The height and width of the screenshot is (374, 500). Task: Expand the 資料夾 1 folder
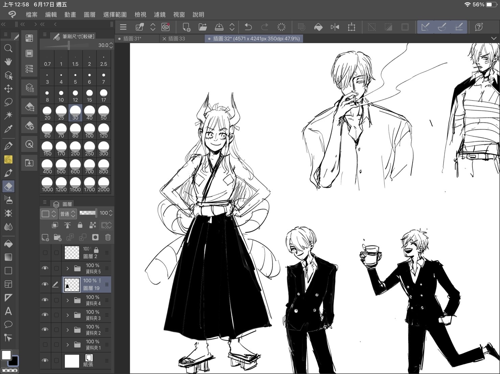point(68,344)
